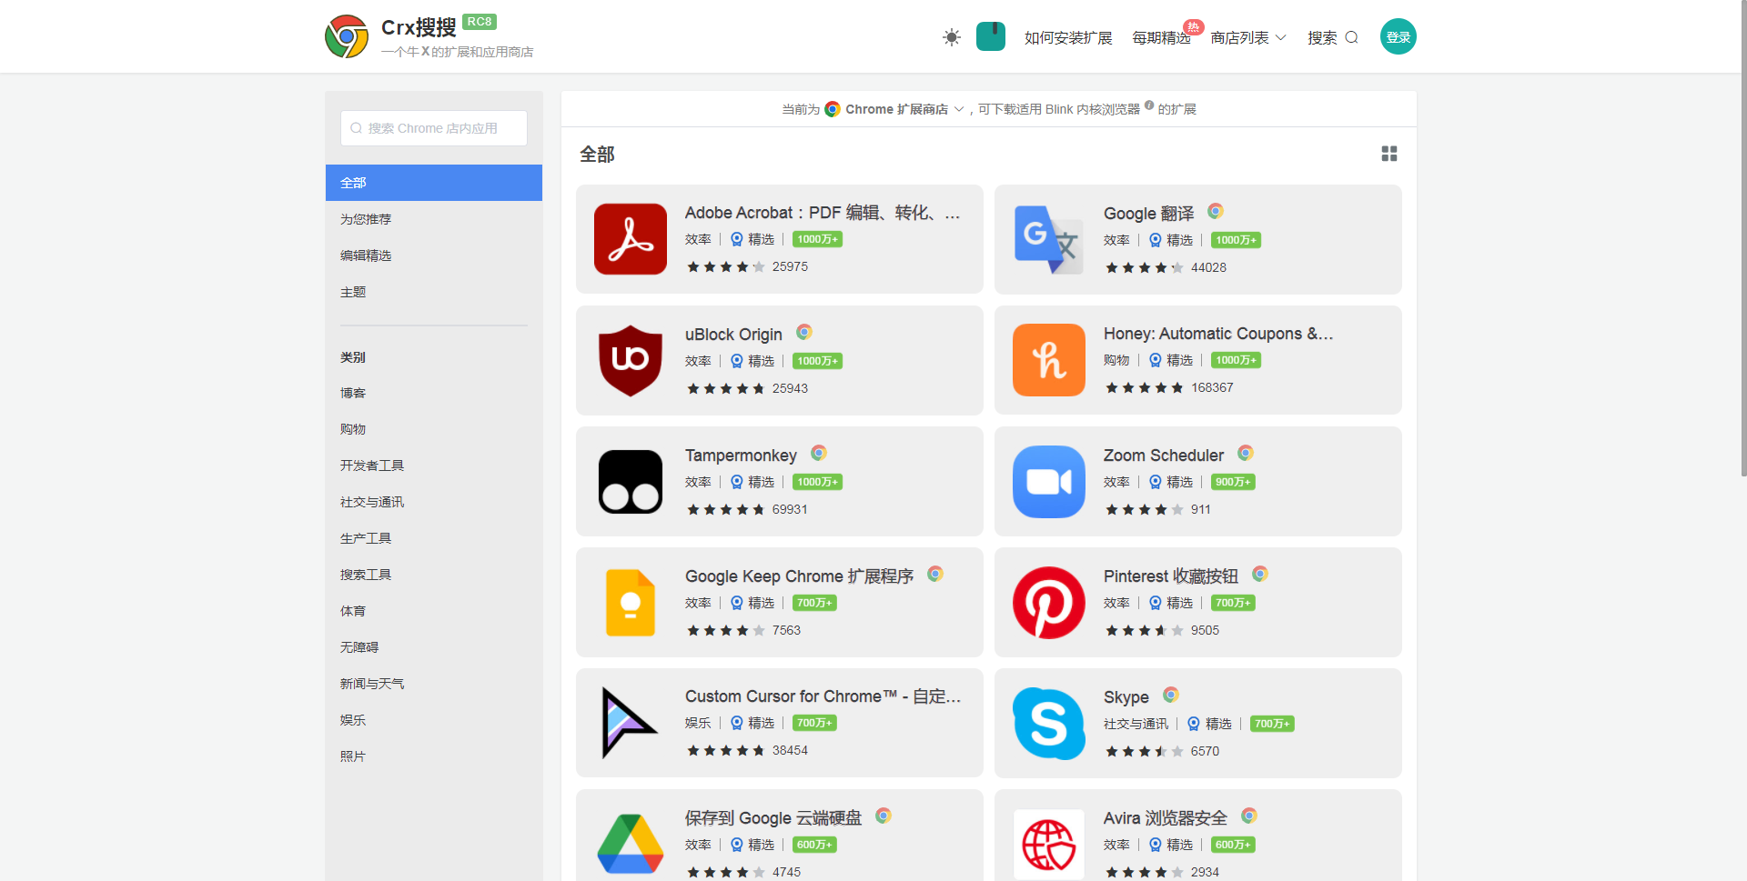Image resolution: width=1747 pixels, height=881 pixels.
Task: Click the Tampermonkey icon
Action: coord(631,482)
